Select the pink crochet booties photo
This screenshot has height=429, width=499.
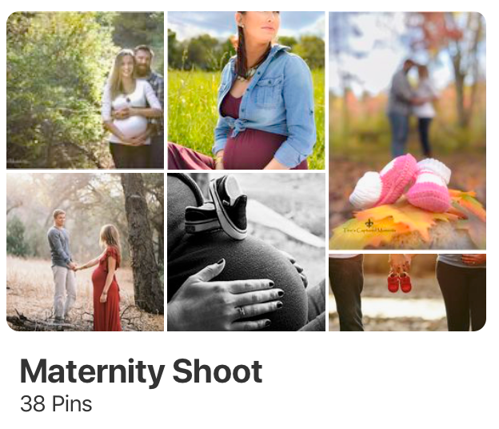(x=407, y=130)
